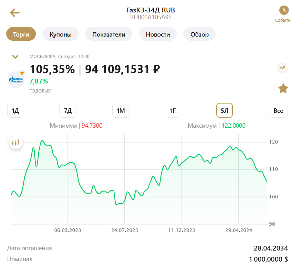Click the Максимум value 122,0000
Screen dimensions: 291x264
coord(233,126)
